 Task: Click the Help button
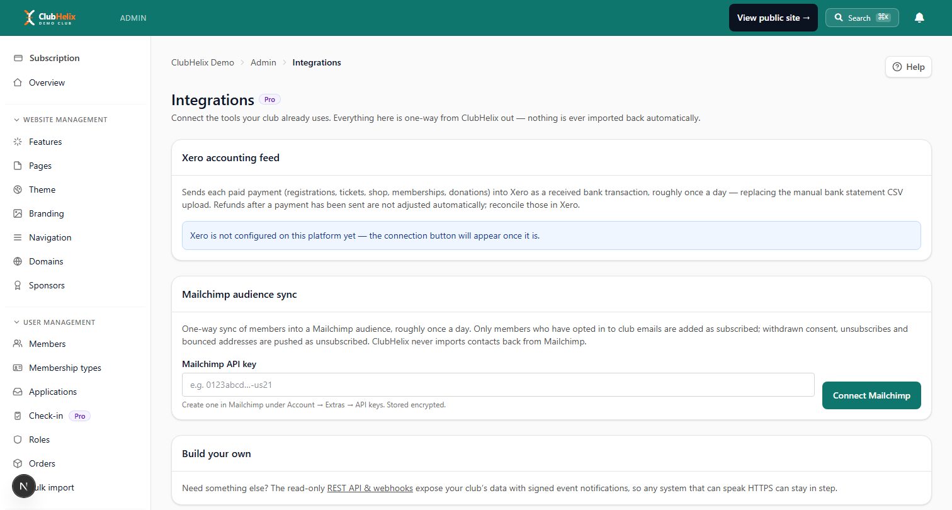point(909,67)
